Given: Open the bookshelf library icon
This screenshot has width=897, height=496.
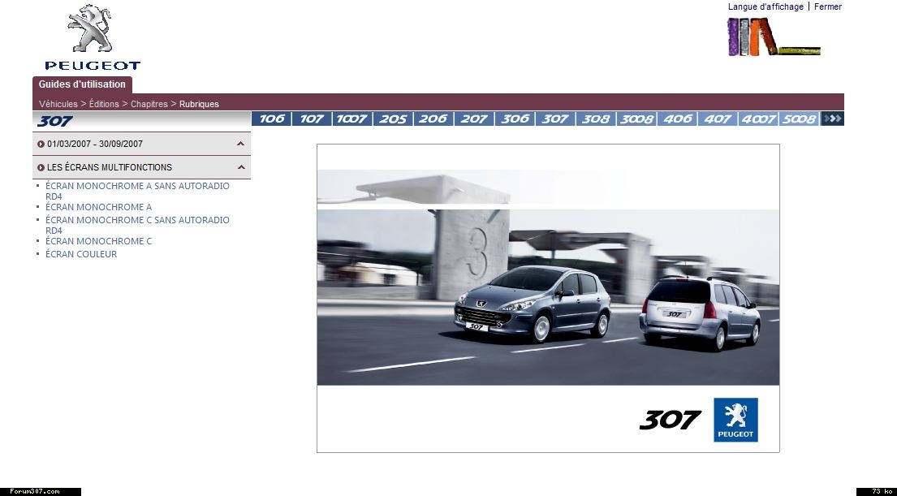Looking at the screenshot, I should pos(772,37).
